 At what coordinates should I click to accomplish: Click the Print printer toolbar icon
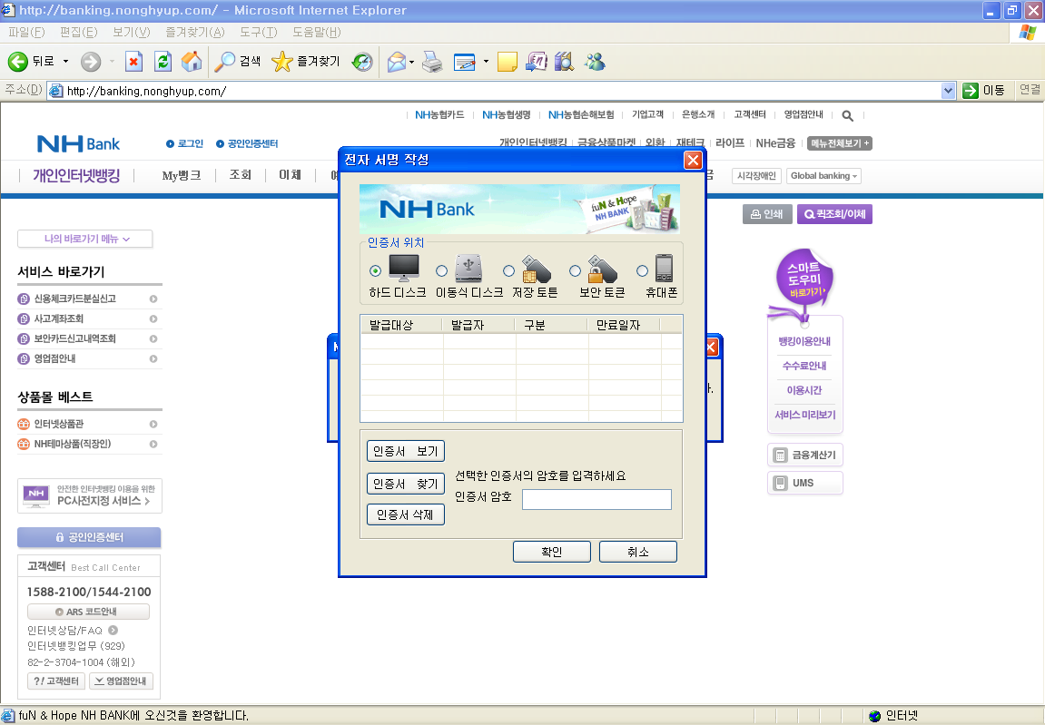tap(432, 62)
